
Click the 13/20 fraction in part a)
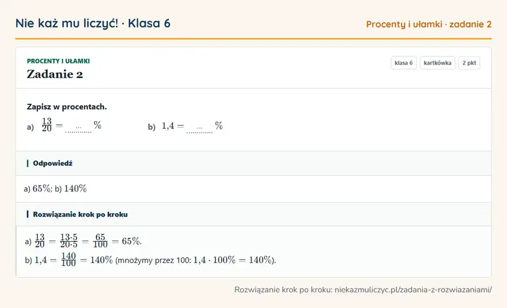point(47,125)
